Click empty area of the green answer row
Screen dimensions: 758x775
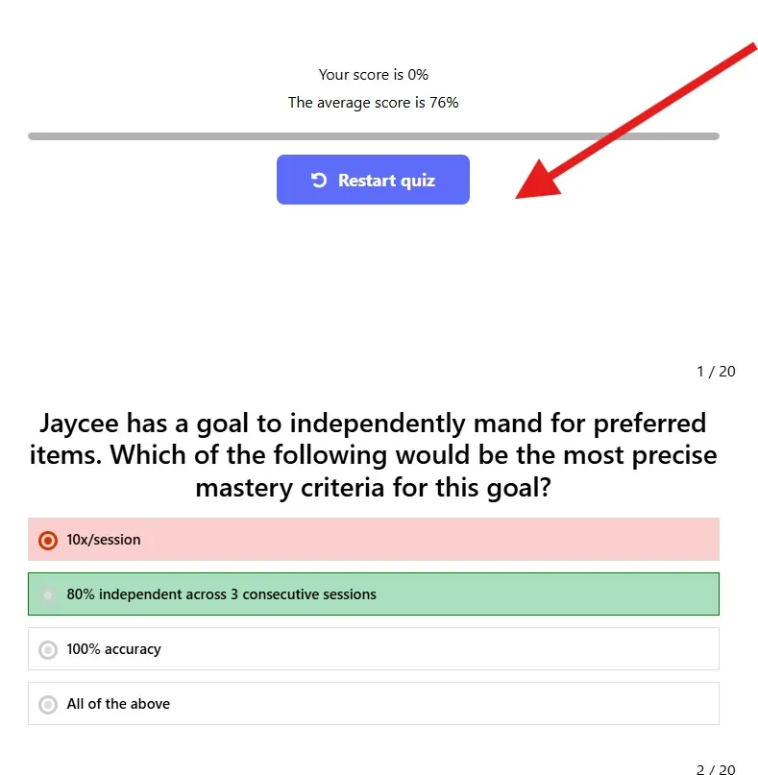coord(544,594)
